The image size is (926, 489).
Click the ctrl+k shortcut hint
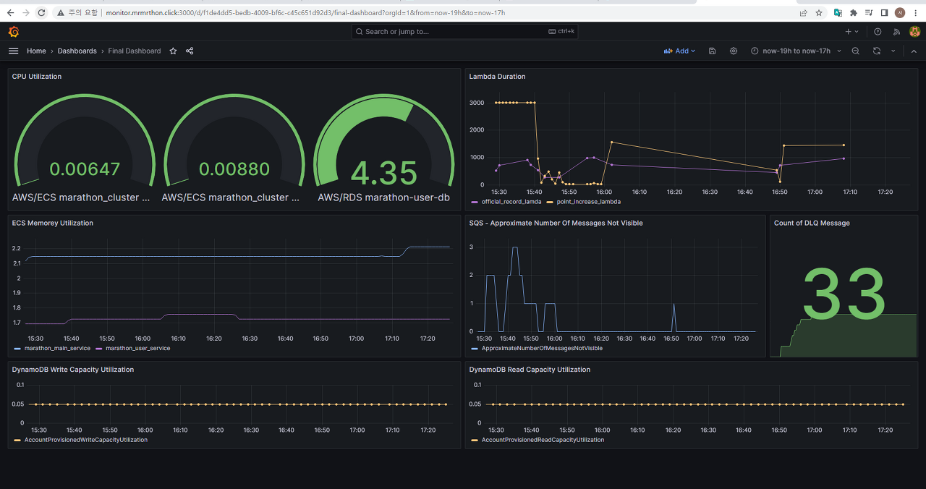tap(561, 32)
